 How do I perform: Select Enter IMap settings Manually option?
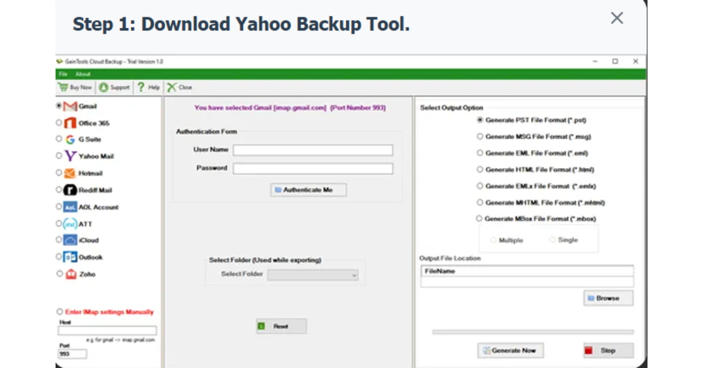click(x=59, y=312)
